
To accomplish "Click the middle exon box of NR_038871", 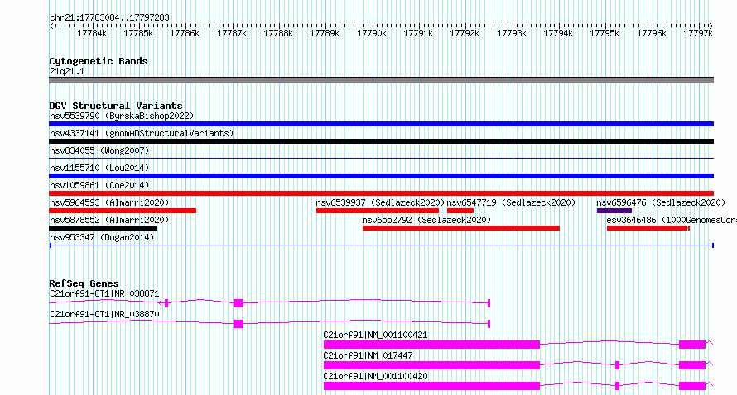I will point(238,303).
